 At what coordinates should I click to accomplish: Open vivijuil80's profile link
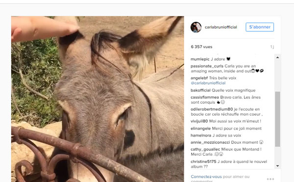click(x=199, y=121)
